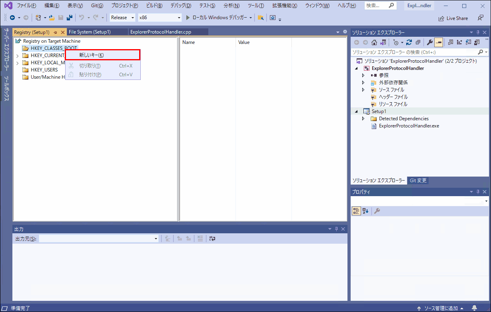491x312 pixels.
Task: Switch views icon in Solution Explorer toolbar
Action: 383,42
